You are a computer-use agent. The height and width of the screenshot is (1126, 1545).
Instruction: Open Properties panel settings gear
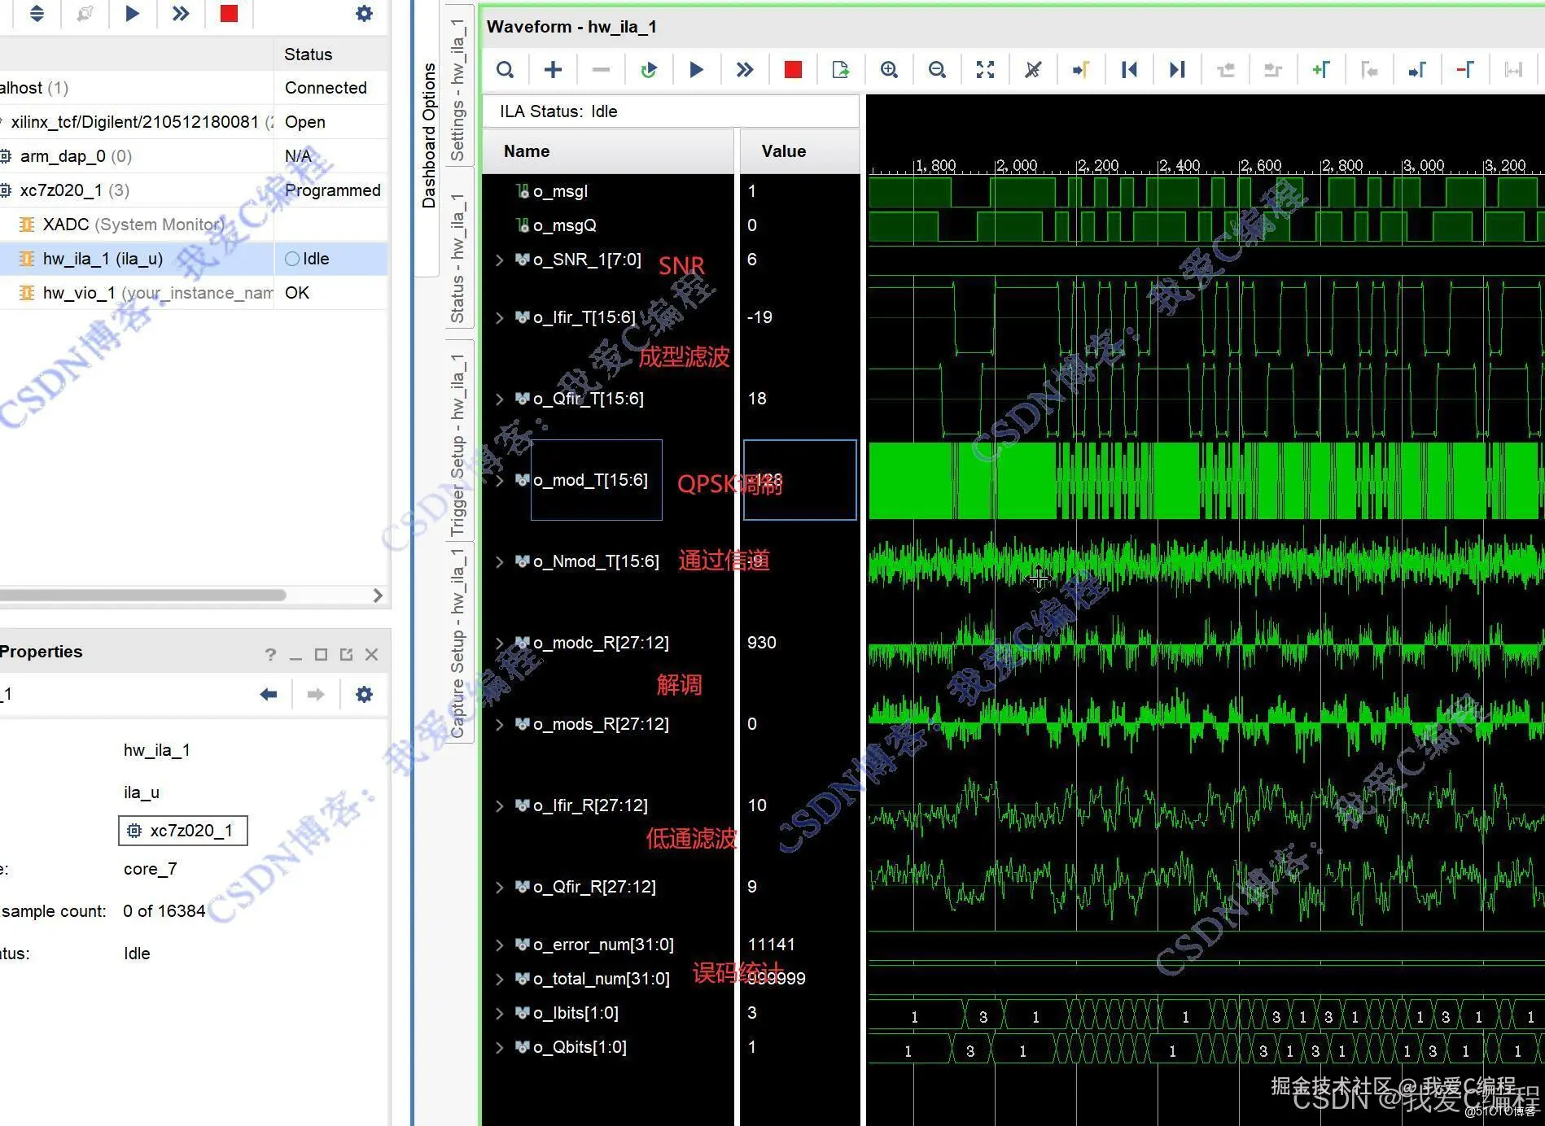(364, 694)
